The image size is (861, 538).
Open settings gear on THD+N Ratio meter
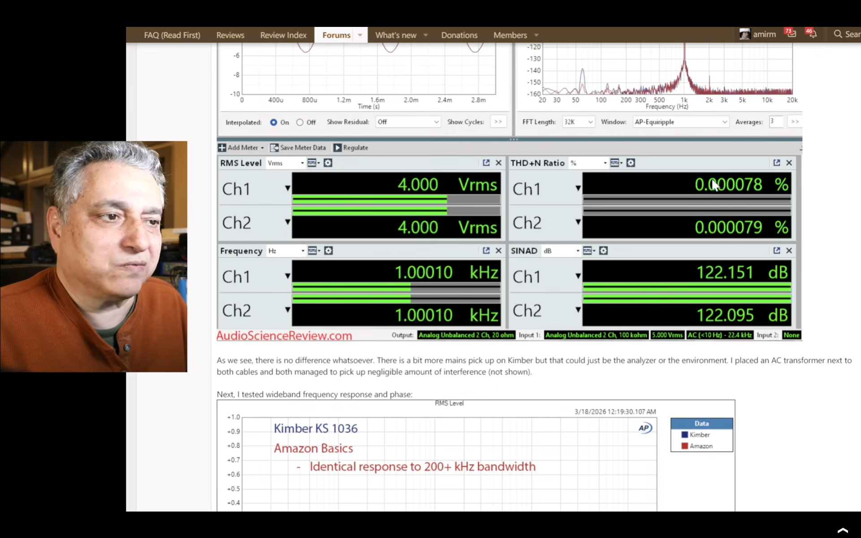[x=630, y=163]
